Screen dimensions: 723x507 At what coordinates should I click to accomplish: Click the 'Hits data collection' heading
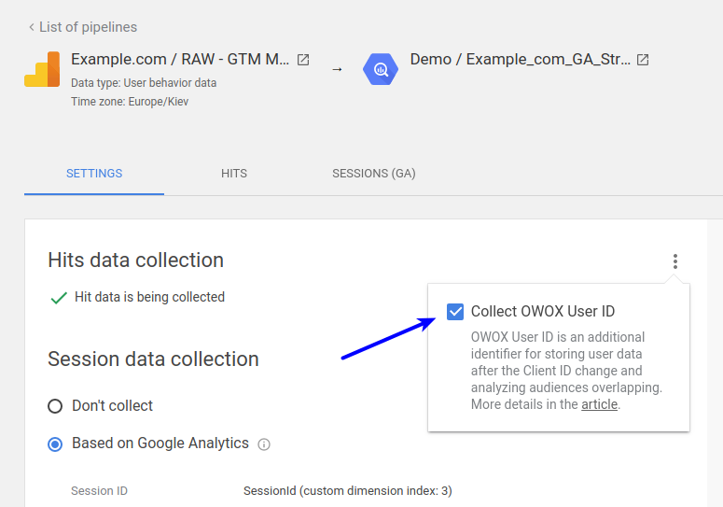pos(135,261)
